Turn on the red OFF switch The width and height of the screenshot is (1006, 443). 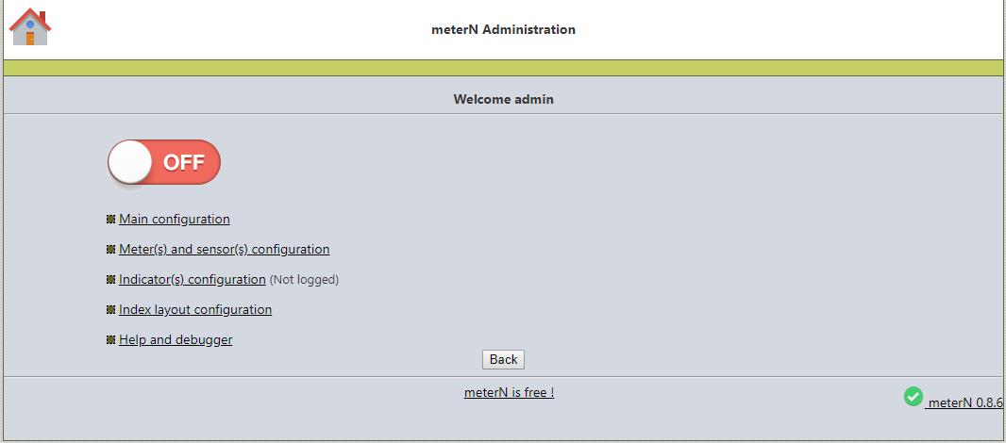(x=164, y=162)
